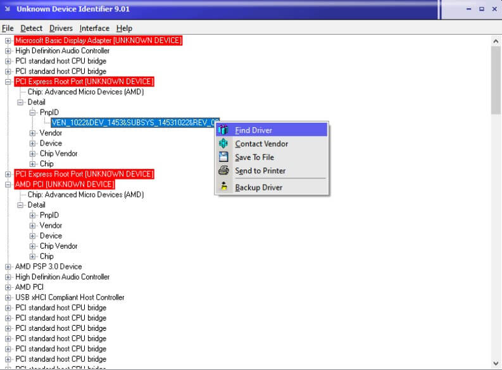
Task: Click the Contact Vendor globe icon
Action: (223, 144)
